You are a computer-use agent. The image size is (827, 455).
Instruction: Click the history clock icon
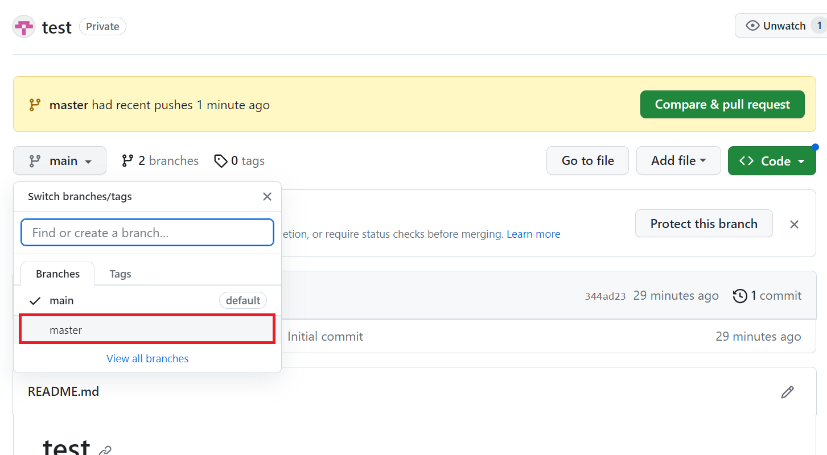740,296
